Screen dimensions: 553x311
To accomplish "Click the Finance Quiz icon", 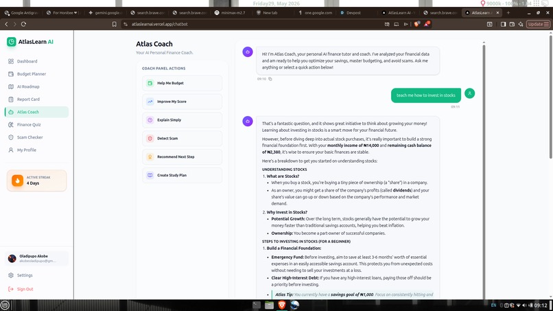I will [x=11, y=125].
